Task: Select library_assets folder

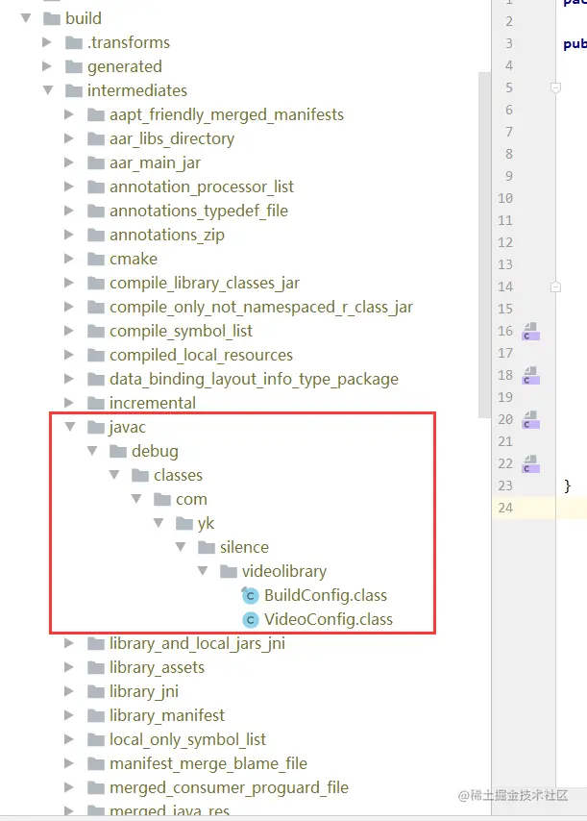Action: [x=157, y=667]
